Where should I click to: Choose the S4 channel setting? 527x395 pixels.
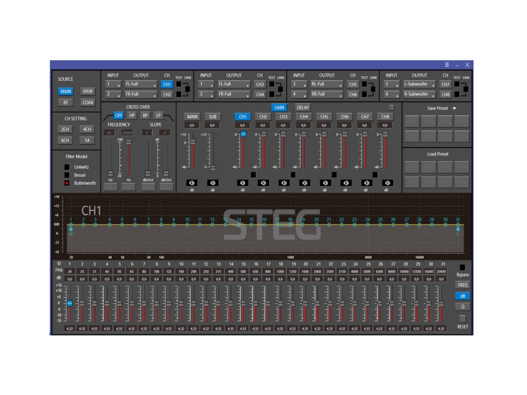[x=87, y=140]
